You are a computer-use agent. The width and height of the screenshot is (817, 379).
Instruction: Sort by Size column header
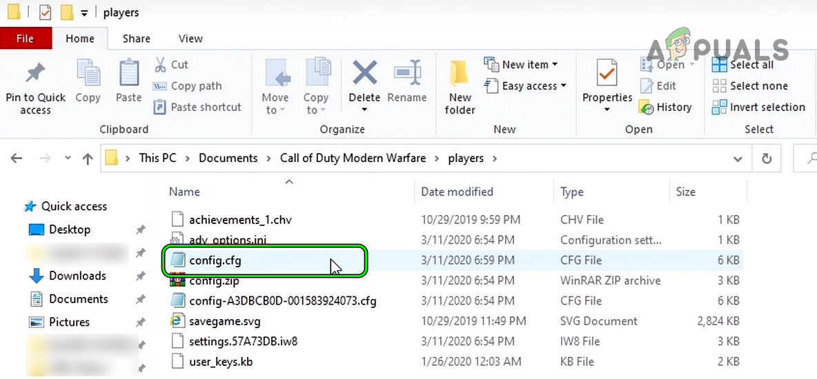pyautogui.click(x=686, y=192)
